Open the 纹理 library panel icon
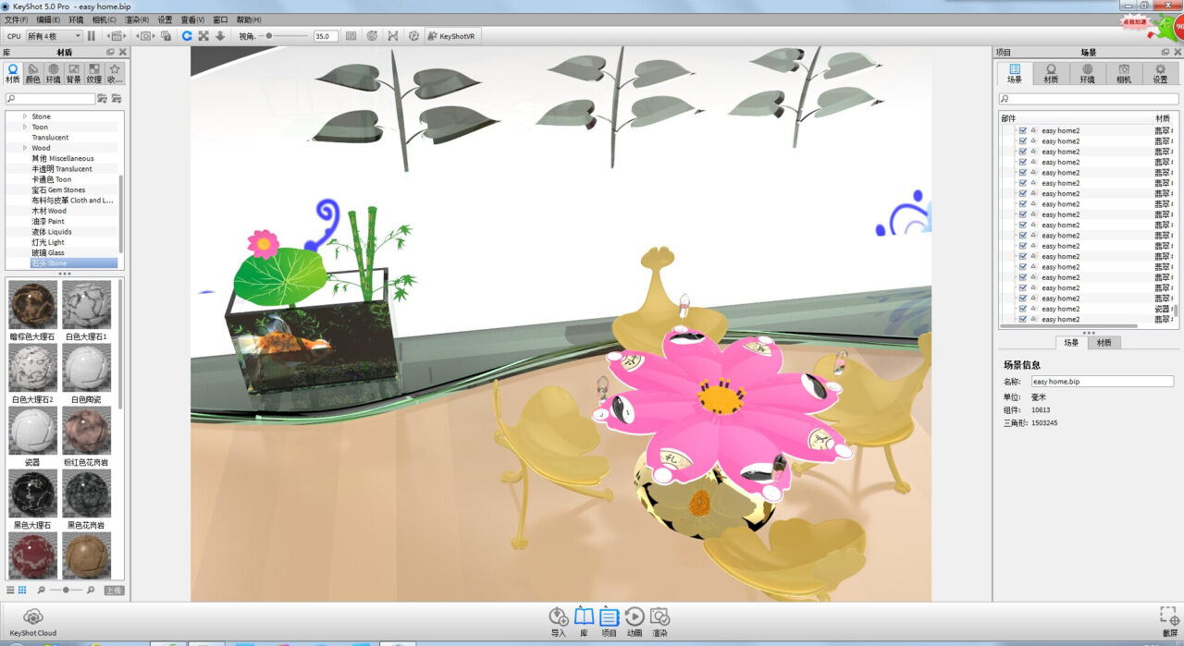Viewport: 1184px width, 646px height. tap(92, 72)
